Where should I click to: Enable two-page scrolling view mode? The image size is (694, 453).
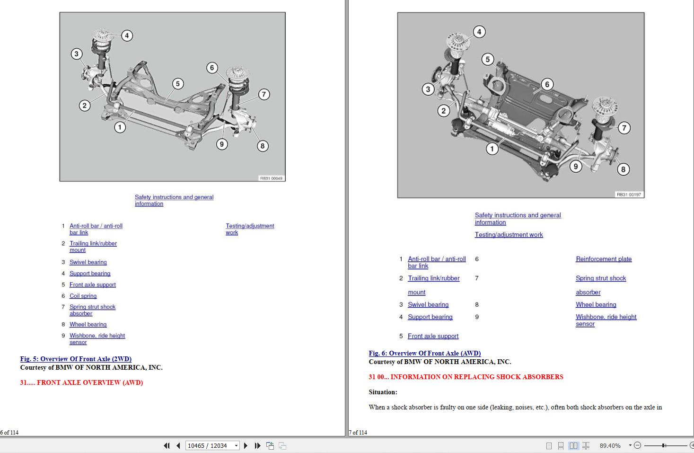pyautogui.click(x=586, y=445)
